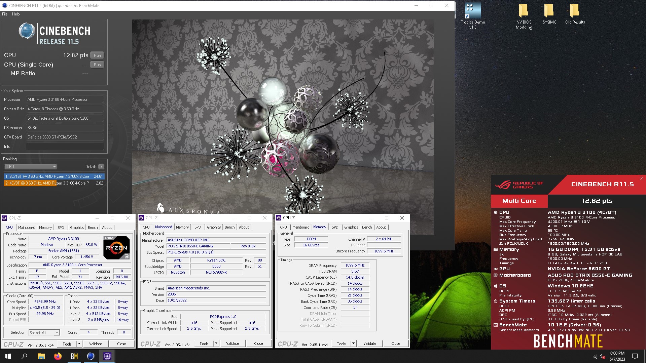Click the ASUSTeK COMPUTER INC. manufacturer field
Screen dimensions: 646x363
(x=216, y=240)
